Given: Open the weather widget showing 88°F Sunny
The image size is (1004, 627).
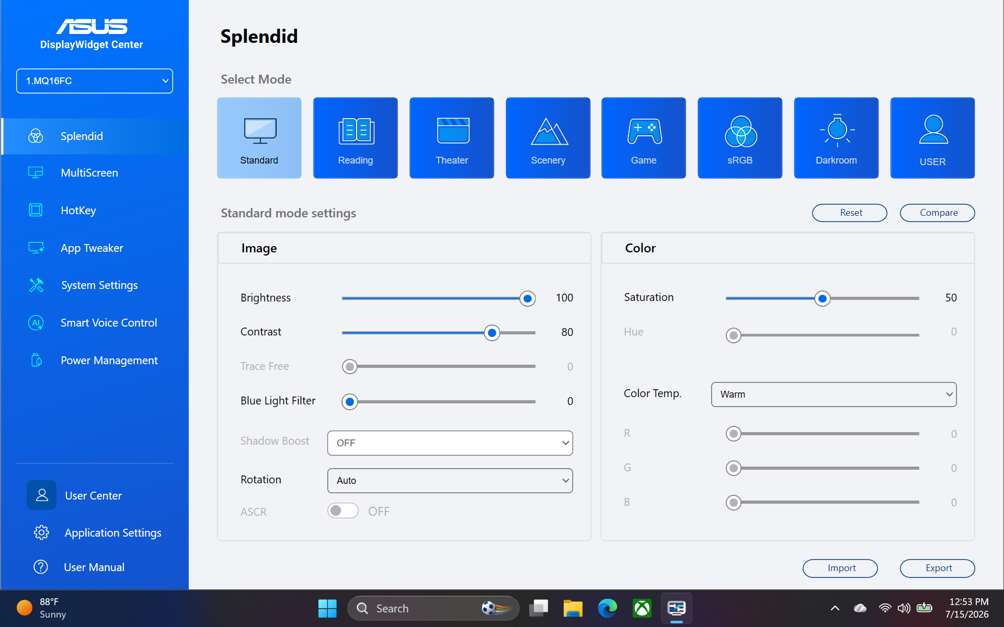Looking at the screenshot, I should click(42, 608).
